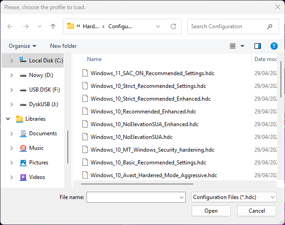Click the Cancel button
This screenshot has width=285, height=225.
click(x=257, y=211)
